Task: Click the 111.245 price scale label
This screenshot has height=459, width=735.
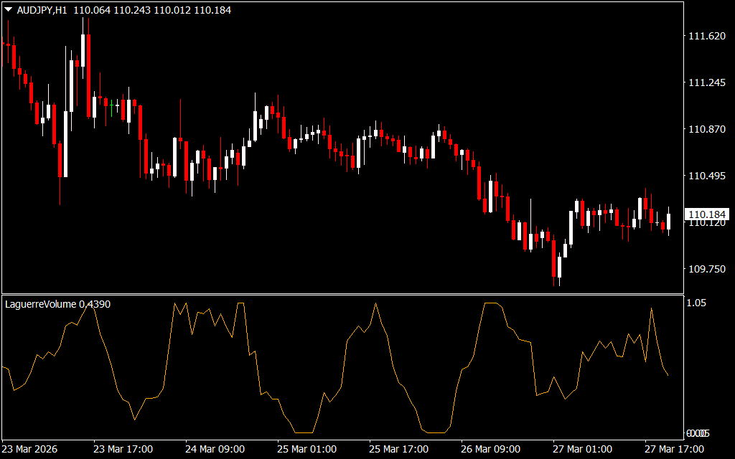Action: [707, 83]
